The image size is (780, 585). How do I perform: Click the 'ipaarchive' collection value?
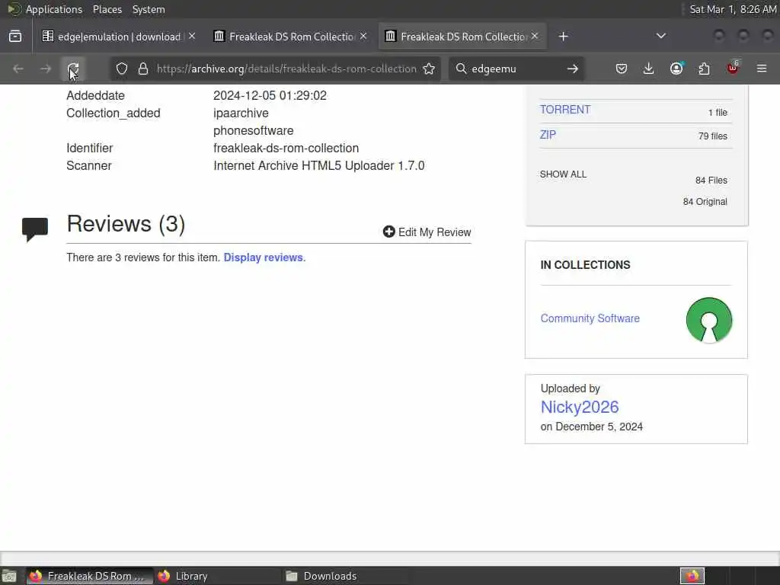[x=241, y=113]
